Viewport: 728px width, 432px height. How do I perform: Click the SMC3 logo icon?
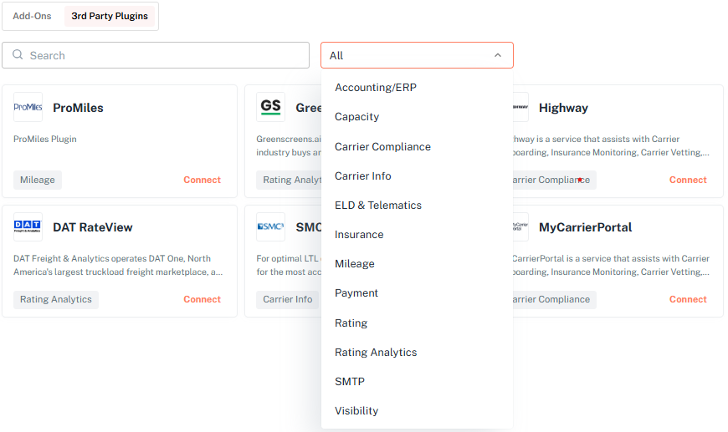tap(270, 226)
